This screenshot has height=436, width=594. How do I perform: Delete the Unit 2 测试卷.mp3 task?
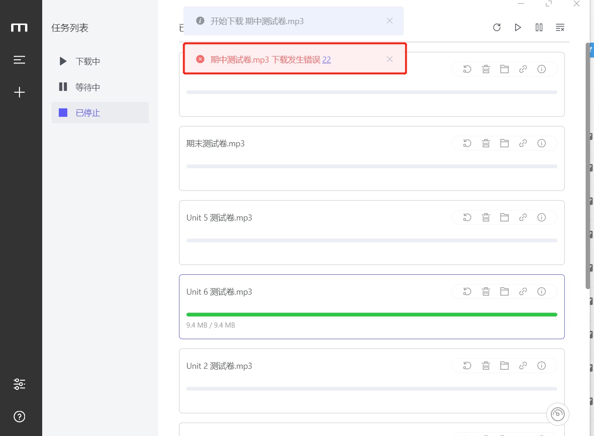point(486,366)
